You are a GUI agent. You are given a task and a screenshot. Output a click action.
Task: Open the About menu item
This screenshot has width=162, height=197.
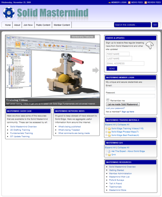click(17, 25)
